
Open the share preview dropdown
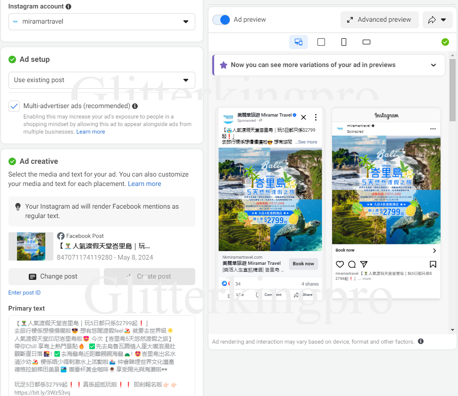pos(437,19)
